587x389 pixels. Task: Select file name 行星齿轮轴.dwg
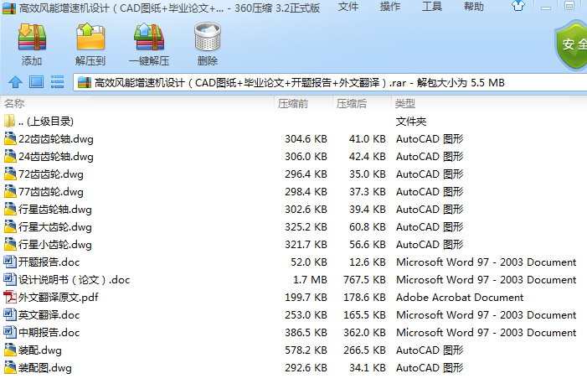(55, 210)
